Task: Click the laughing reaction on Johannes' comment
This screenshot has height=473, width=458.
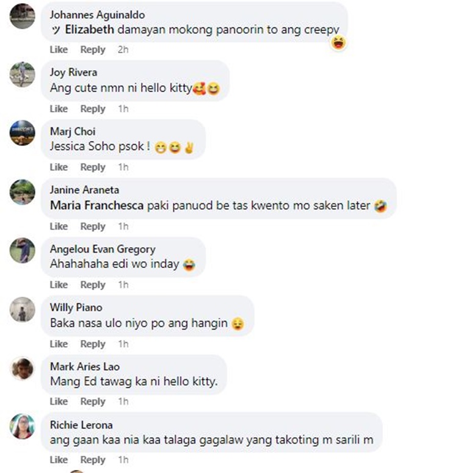Action: click(339, 43)
